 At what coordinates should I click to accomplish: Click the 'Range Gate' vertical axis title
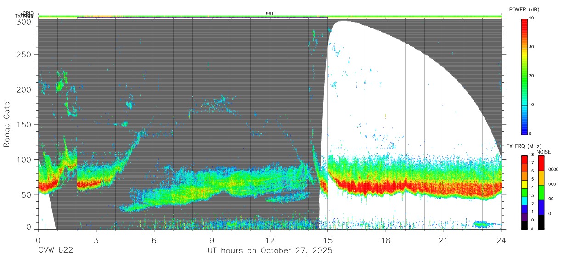coord(7,124)
